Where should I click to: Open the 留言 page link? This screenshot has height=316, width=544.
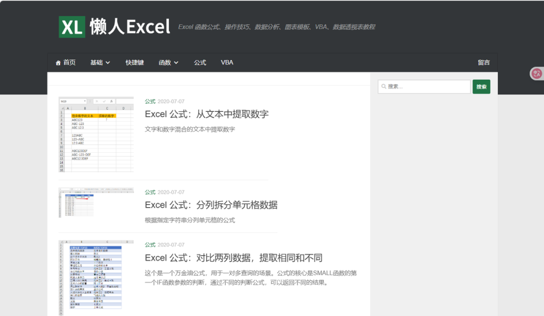(x=484, y=62)
